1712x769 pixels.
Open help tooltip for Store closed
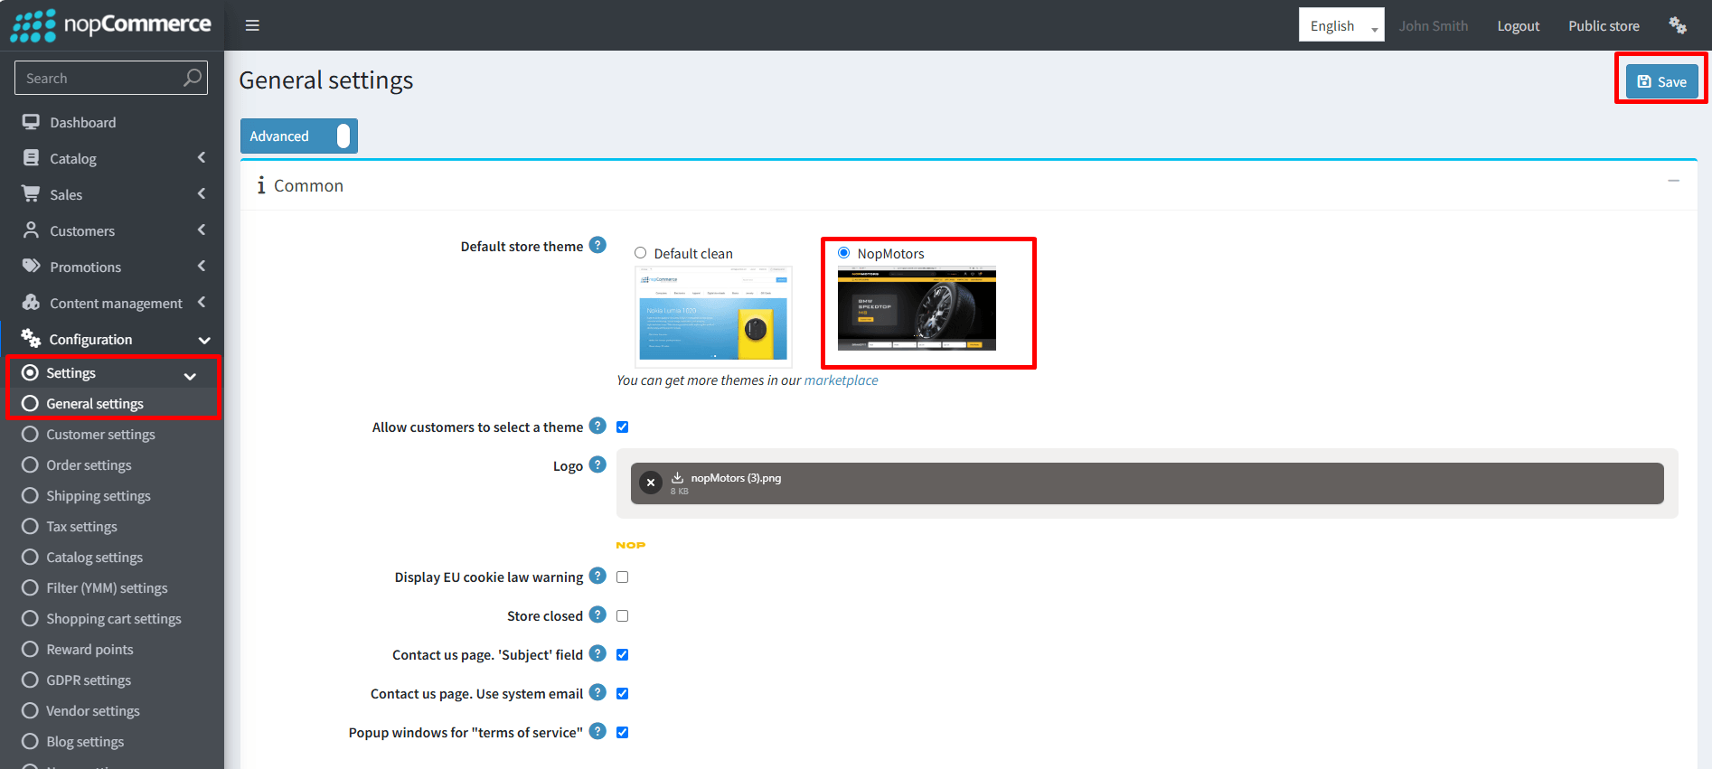pyautogui.click(x=597, y=614)
